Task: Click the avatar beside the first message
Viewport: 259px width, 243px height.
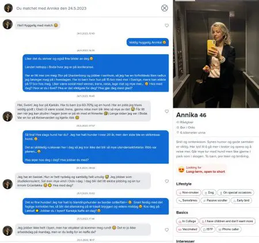Action: coord(7,24)
